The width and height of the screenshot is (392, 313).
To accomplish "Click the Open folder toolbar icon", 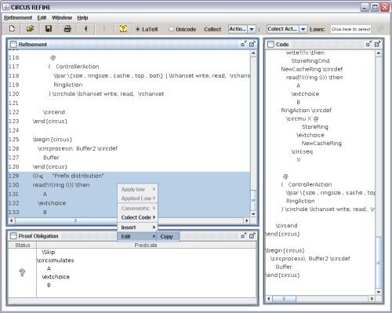I will pyautogui.click(x=30, y=29).
